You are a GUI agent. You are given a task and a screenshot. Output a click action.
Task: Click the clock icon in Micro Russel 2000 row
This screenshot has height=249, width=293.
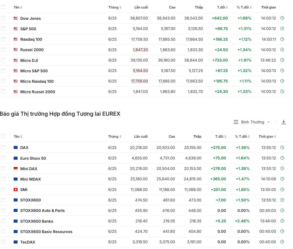click(282, 92)
